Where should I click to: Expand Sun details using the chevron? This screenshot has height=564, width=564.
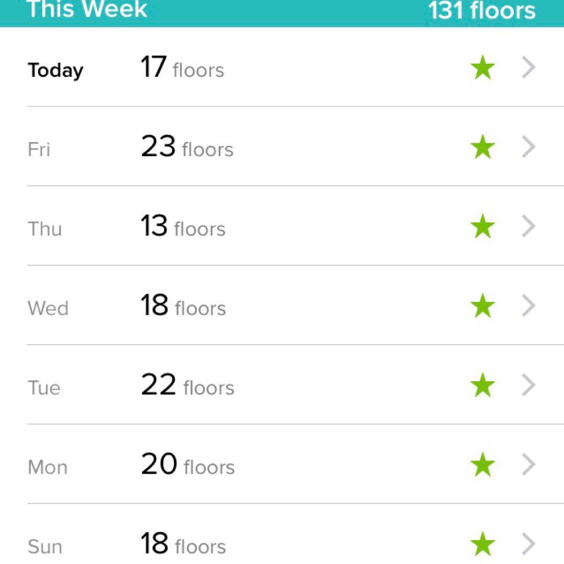pyautogui.click(x=528, y=544)
